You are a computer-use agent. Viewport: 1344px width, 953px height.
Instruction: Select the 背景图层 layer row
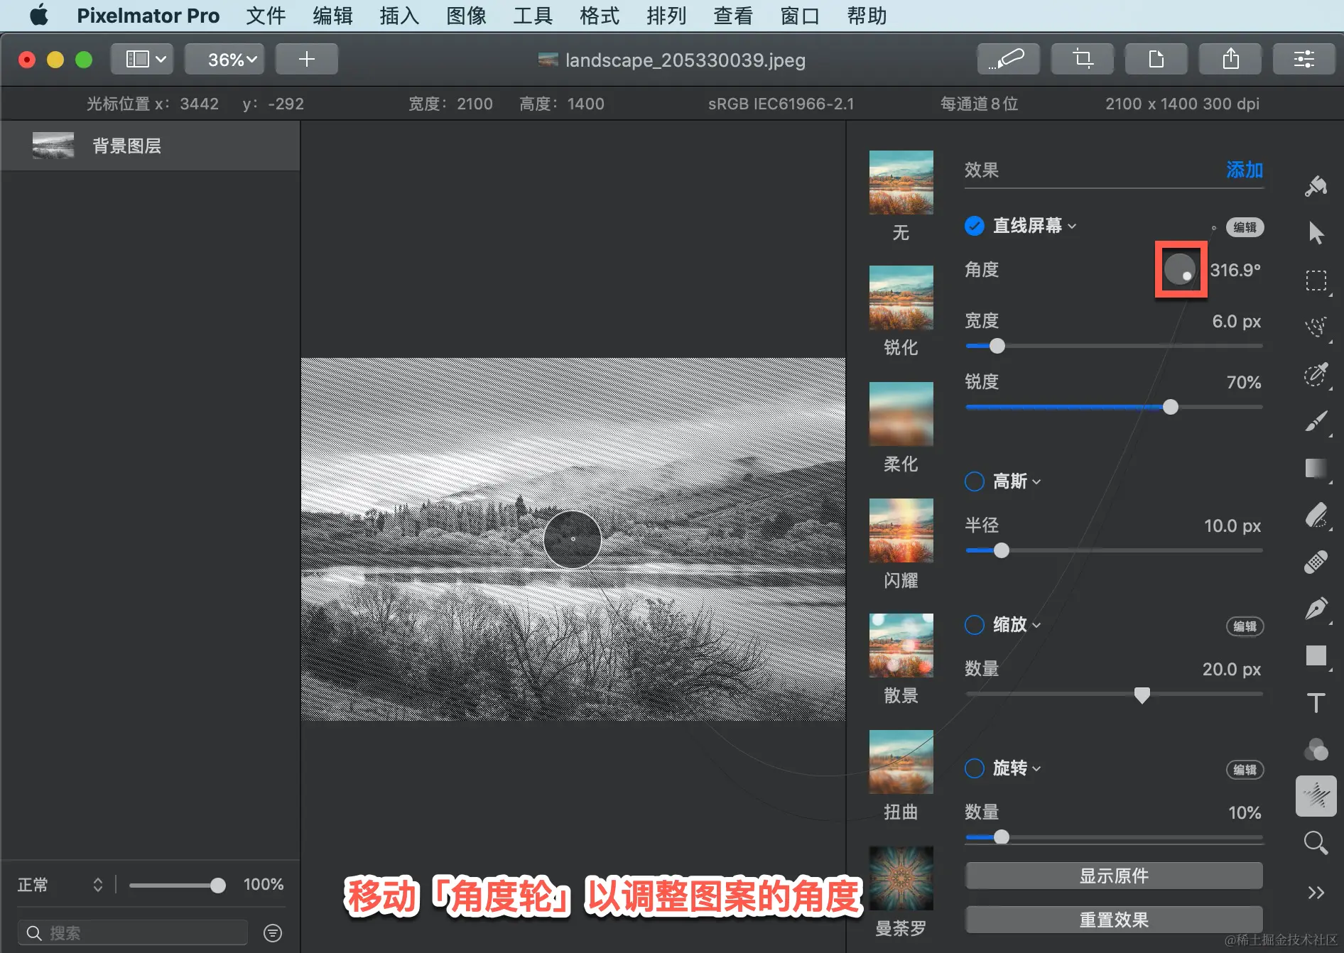150,146
